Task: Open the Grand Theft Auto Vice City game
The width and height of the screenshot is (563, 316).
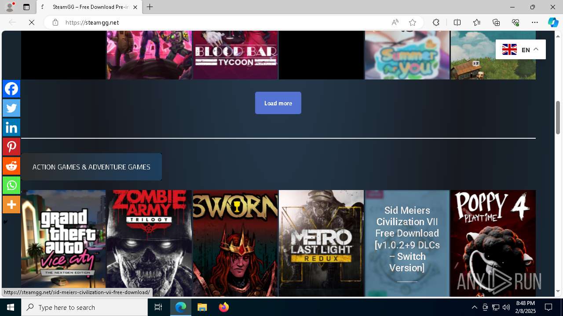Action: [x=63, y=243]
